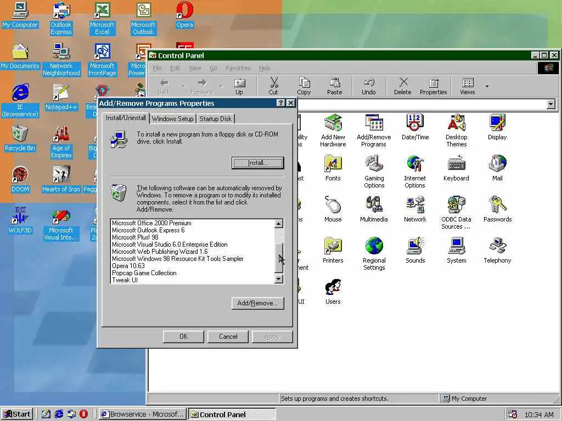
Task: Click the program list scroll up arrow
Action: (x=279, y=224)
